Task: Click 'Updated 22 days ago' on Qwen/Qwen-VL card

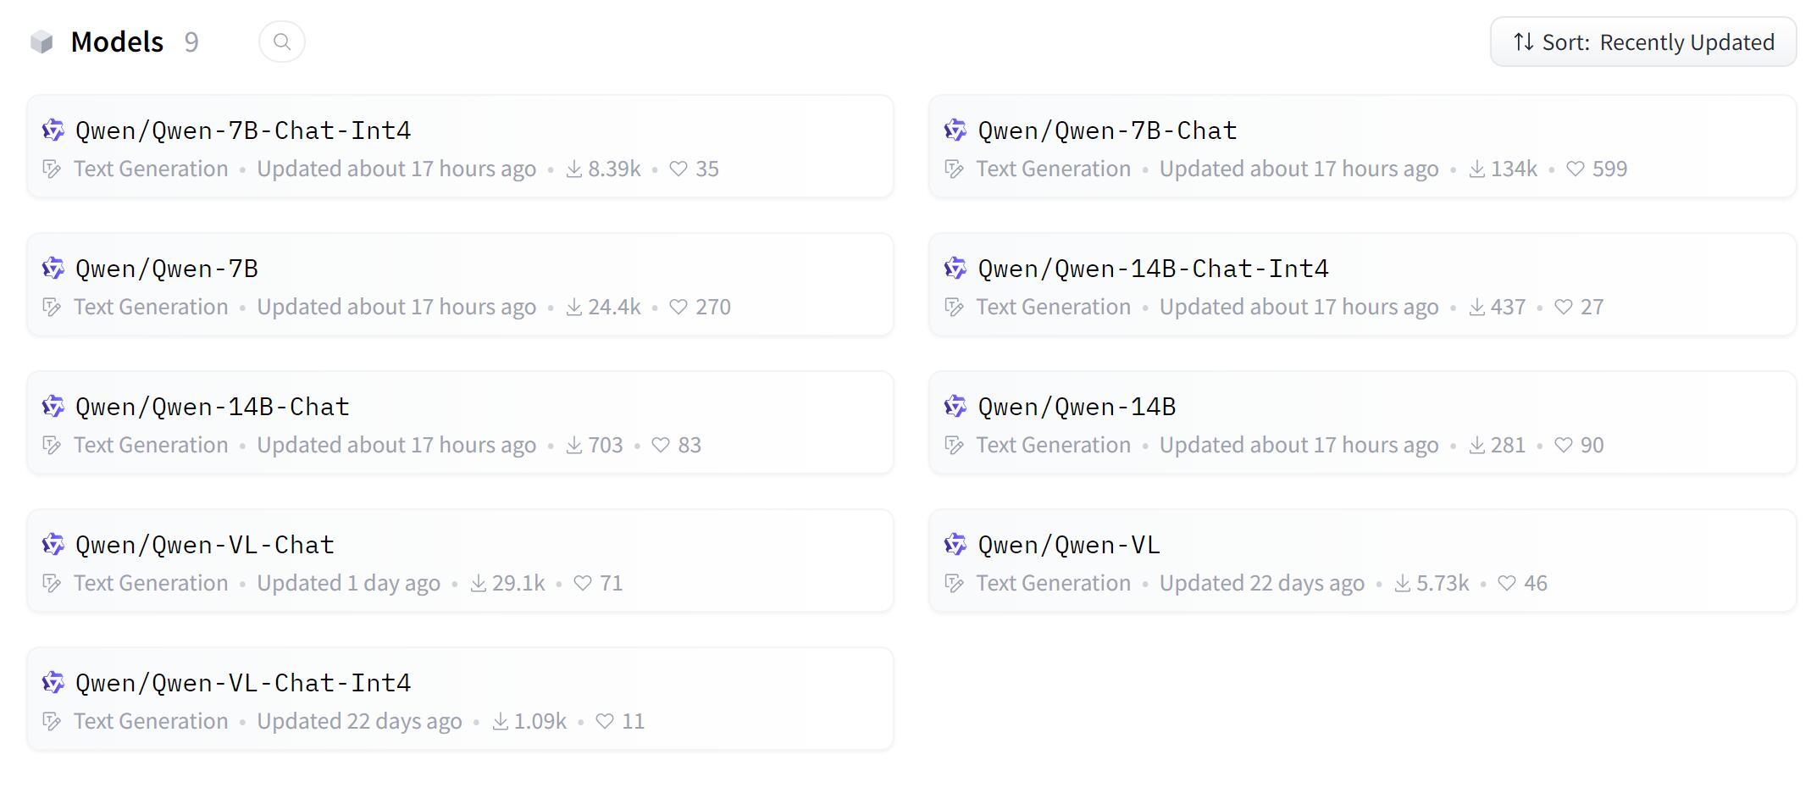Action: (1262, 583)
